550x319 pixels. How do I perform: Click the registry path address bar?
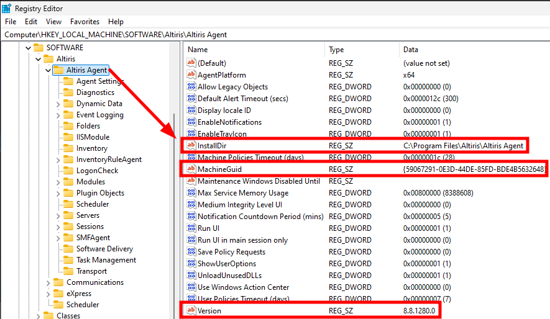pos(275,35)
